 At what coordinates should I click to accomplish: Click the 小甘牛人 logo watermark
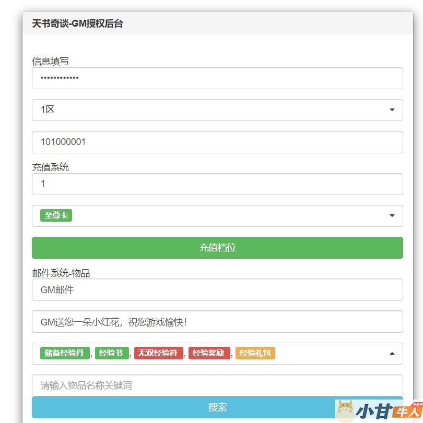(379, 410)
